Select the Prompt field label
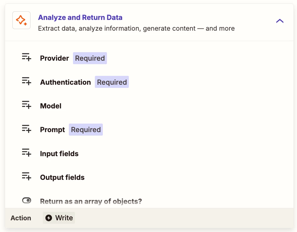Screen dimensions: 297x232 coord(52,130)
